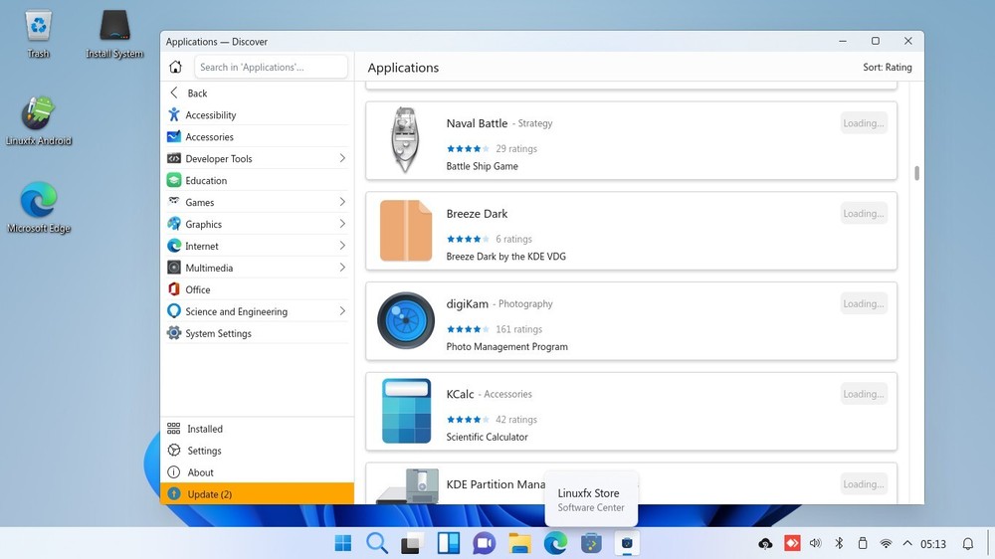This screenshot has width=995, height=559.
Task: Open the Sort: Rating dropdown
Action: pos(887,68)
